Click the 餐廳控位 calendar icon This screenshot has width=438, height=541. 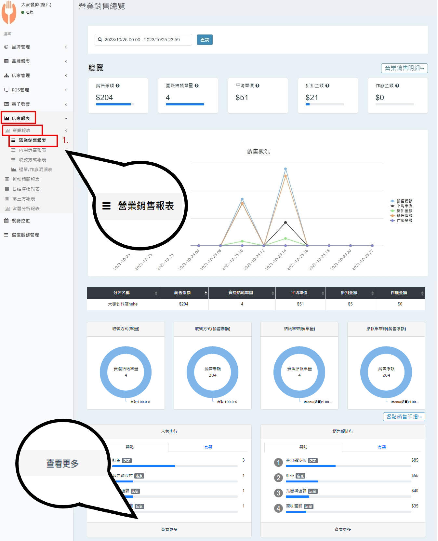tap(6, 221)
